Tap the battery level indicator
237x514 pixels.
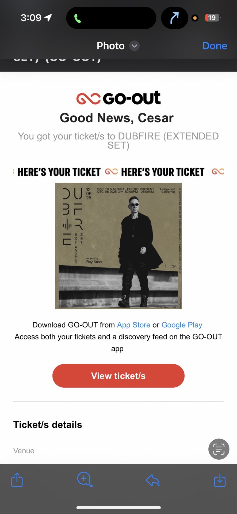point(212,18)
